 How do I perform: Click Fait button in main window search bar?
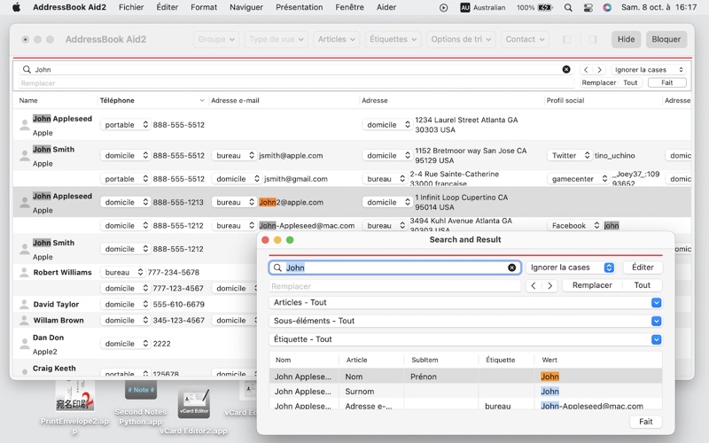click(x=667, y=82)
